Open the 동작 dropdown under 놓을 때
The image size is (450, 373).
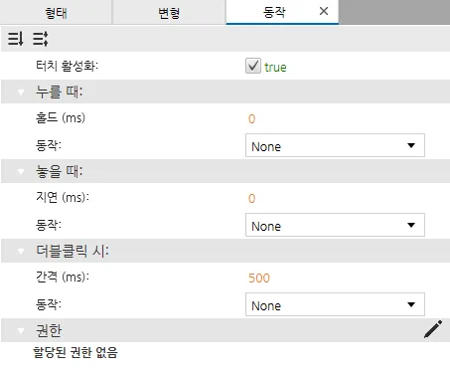(335, 225)
